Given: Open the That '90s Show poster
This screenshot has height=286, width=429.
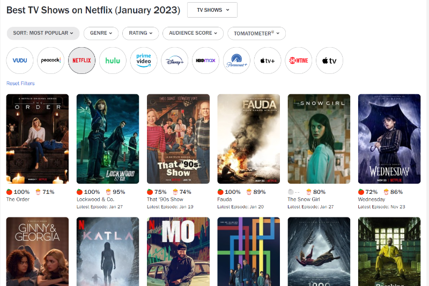Looking at the screenshot, I should [178, 139].
